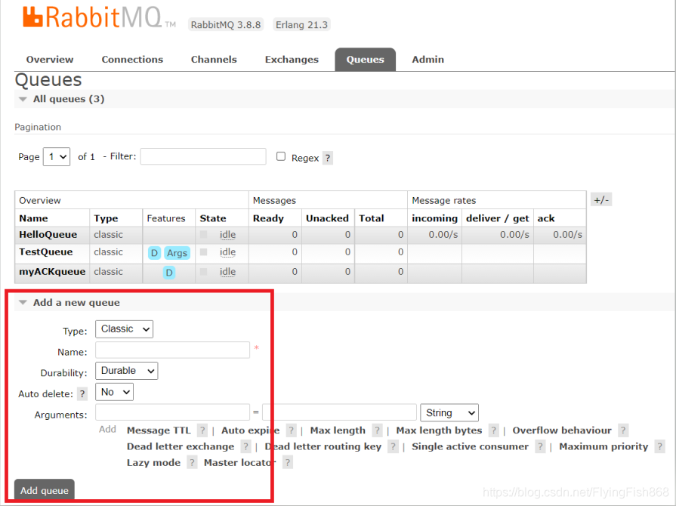Click the D feature badge on TestQueue

point(154,253)
